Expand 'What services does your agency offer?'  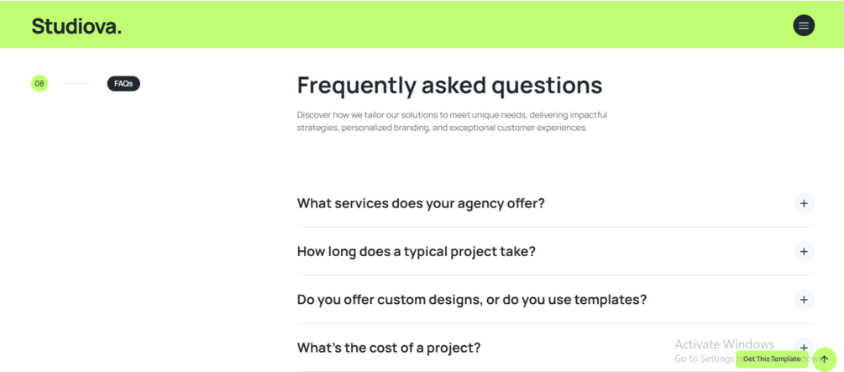point(421,203)
